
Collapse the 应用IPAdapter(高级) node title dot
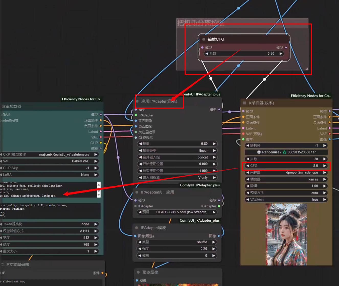[x=138, y=101]
